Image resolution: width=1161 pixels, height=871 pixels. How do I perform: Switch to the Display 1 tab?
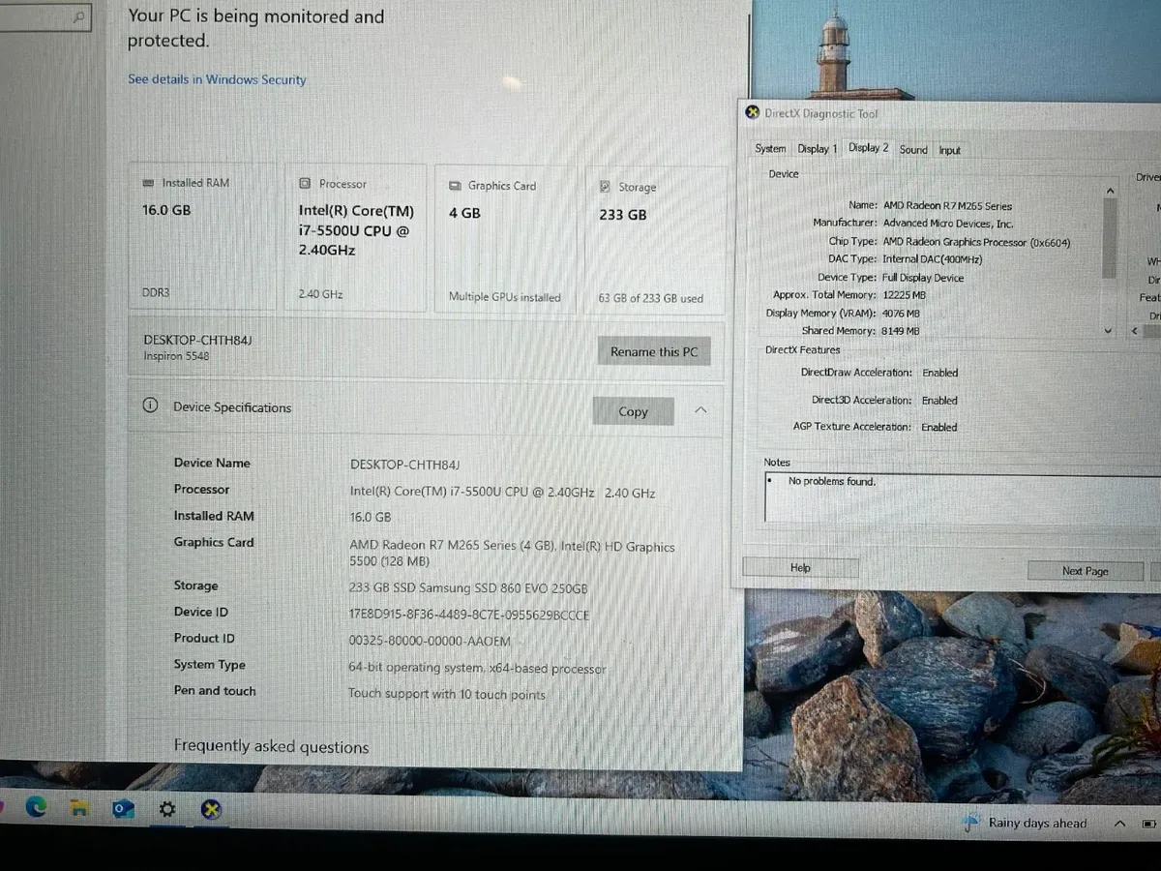pos(818,148)
